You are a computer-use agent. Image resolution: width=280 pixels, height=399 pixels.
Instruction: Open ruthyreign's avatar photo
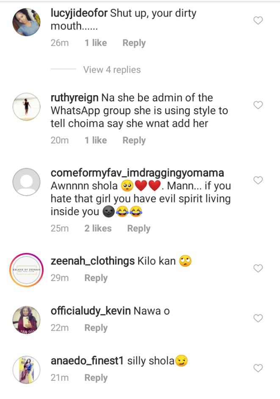tap(26, 106)
